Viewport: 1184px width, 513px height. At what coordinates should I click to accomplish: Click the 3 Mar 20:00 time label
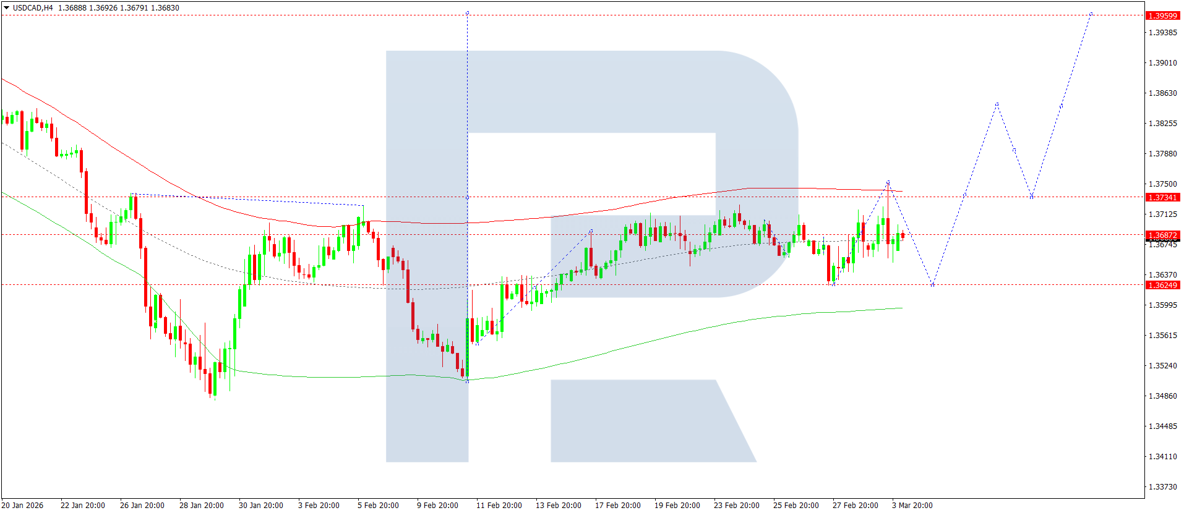[x=912, y=506]
